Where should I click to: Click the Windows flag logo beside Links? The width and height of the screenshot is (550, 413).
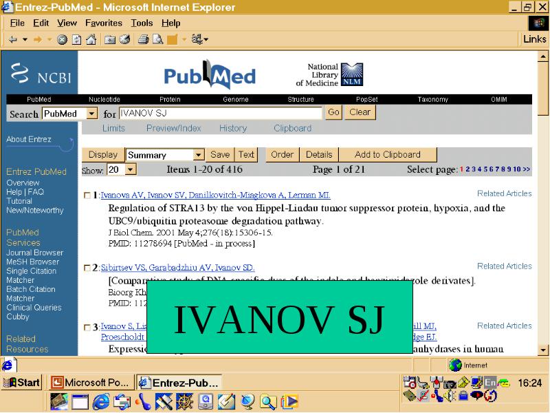pos(538,23)
